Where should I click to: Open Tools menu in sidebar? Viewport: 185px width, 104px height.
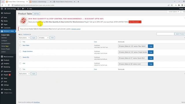5,81
